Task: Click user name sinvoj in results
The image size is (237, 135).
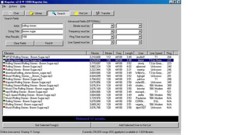Action: click(141, 63)
